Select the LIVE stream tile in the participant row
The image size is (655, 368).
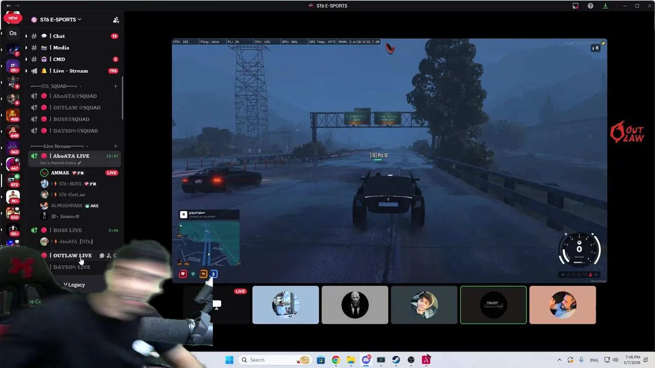[x=216, y=305]
